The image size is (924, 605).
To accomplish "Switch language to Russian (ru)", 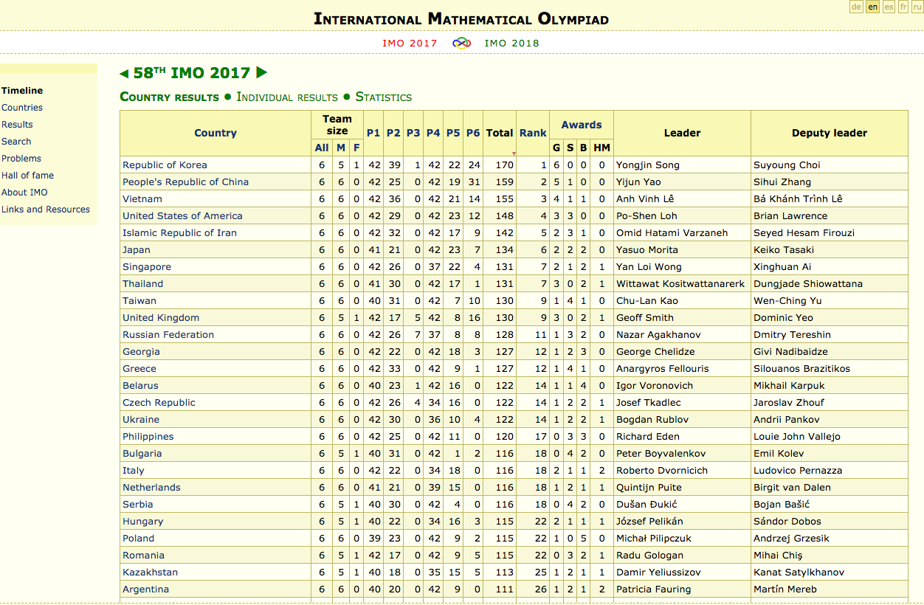I will [x=917, y=7].
